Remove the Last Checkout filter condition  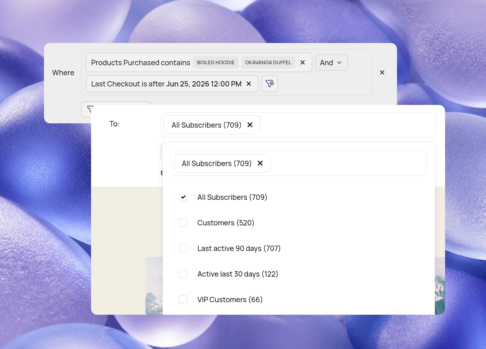pos(249,84)
